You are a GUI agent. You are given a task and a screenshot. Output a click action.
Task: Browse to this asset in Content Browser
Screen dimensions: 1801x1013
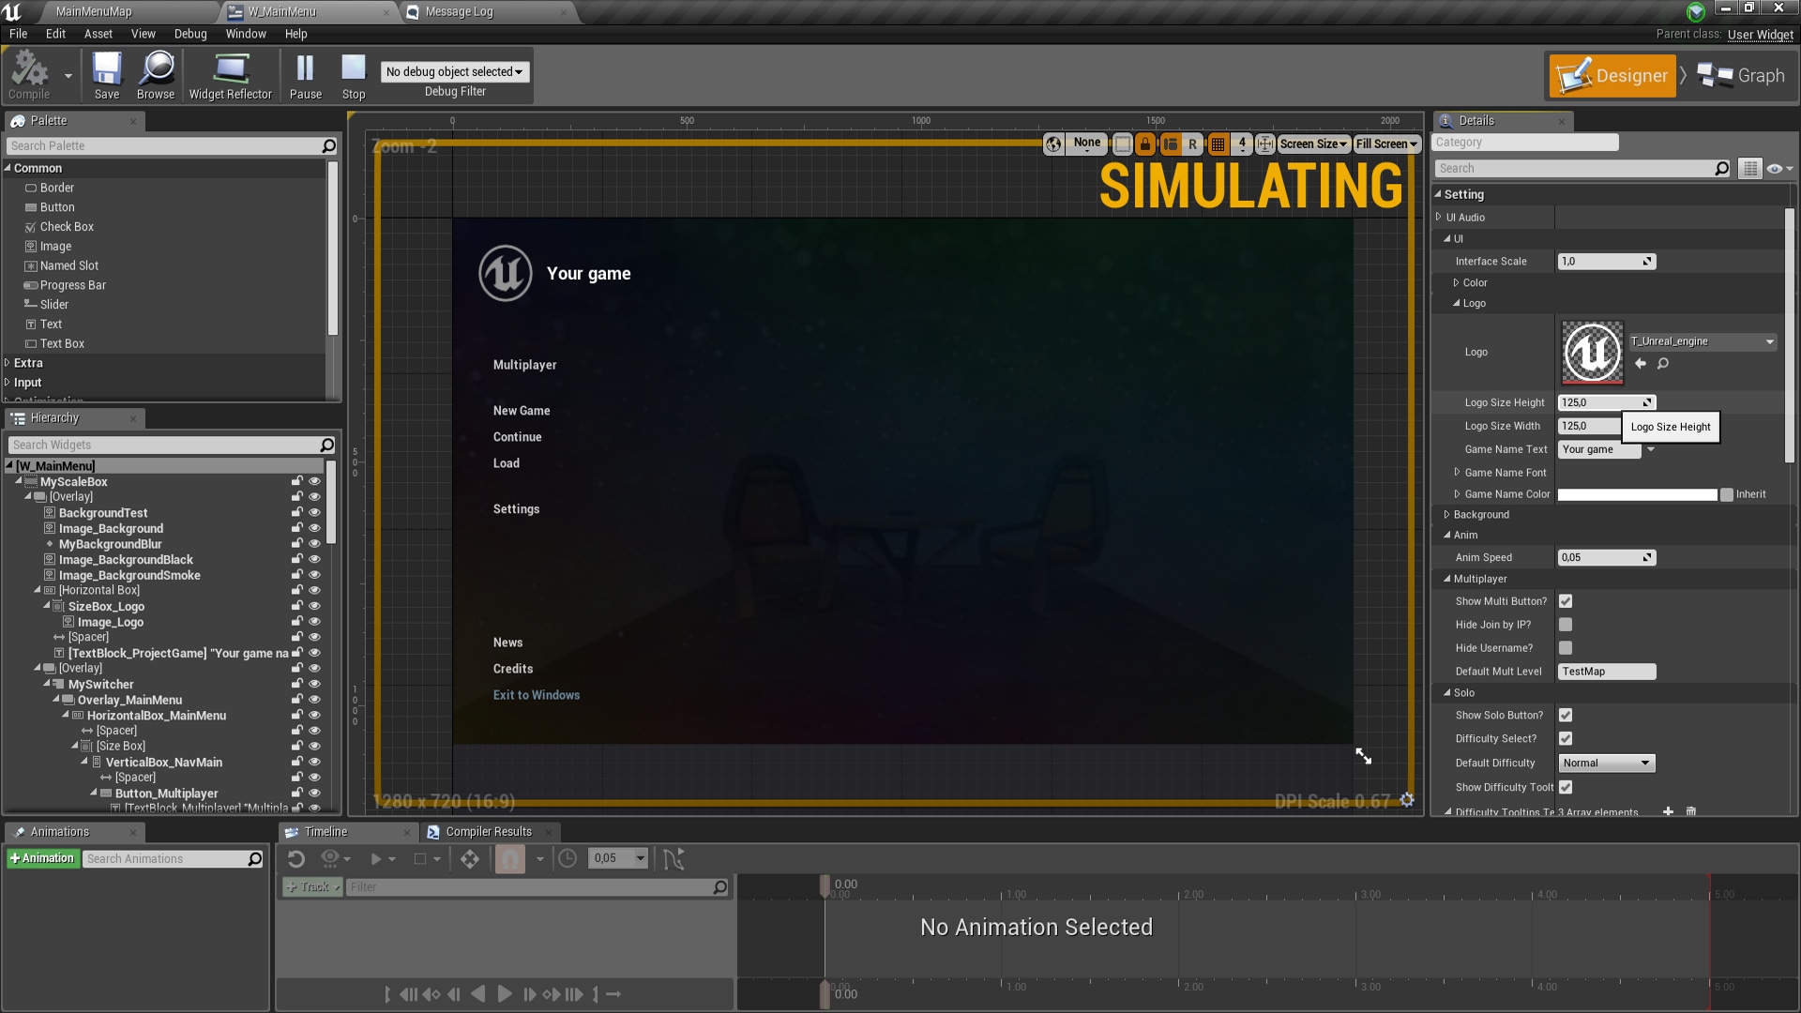tap(155, 75)
